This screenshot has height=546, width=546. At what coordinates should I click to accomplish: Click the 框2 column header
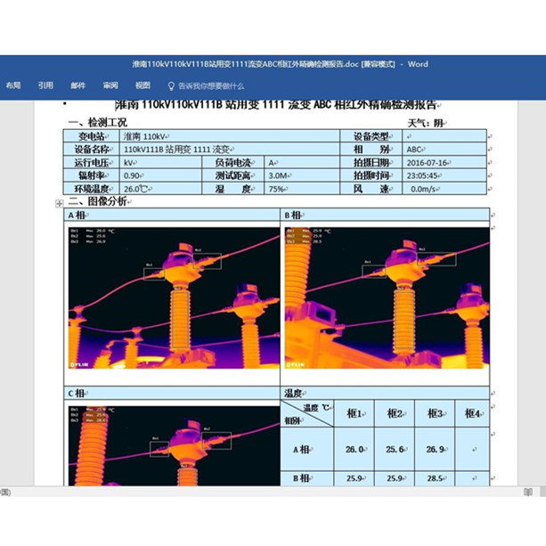[x=395, y=413]
